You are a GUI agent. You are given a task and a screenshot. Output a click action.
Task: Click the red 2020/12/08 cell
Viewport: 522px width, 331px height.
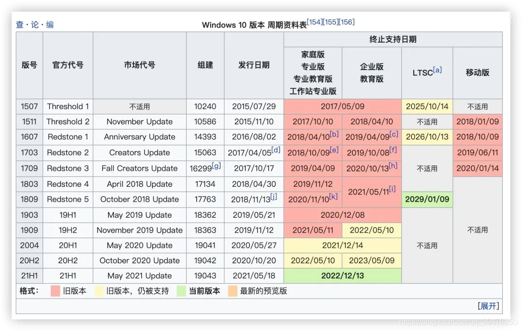pyautogui.click(x=343, y=215)
